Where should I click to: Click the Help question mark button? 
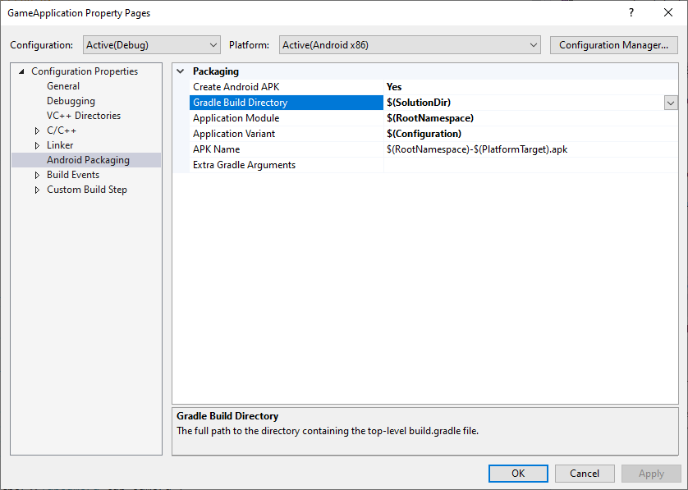631,13
